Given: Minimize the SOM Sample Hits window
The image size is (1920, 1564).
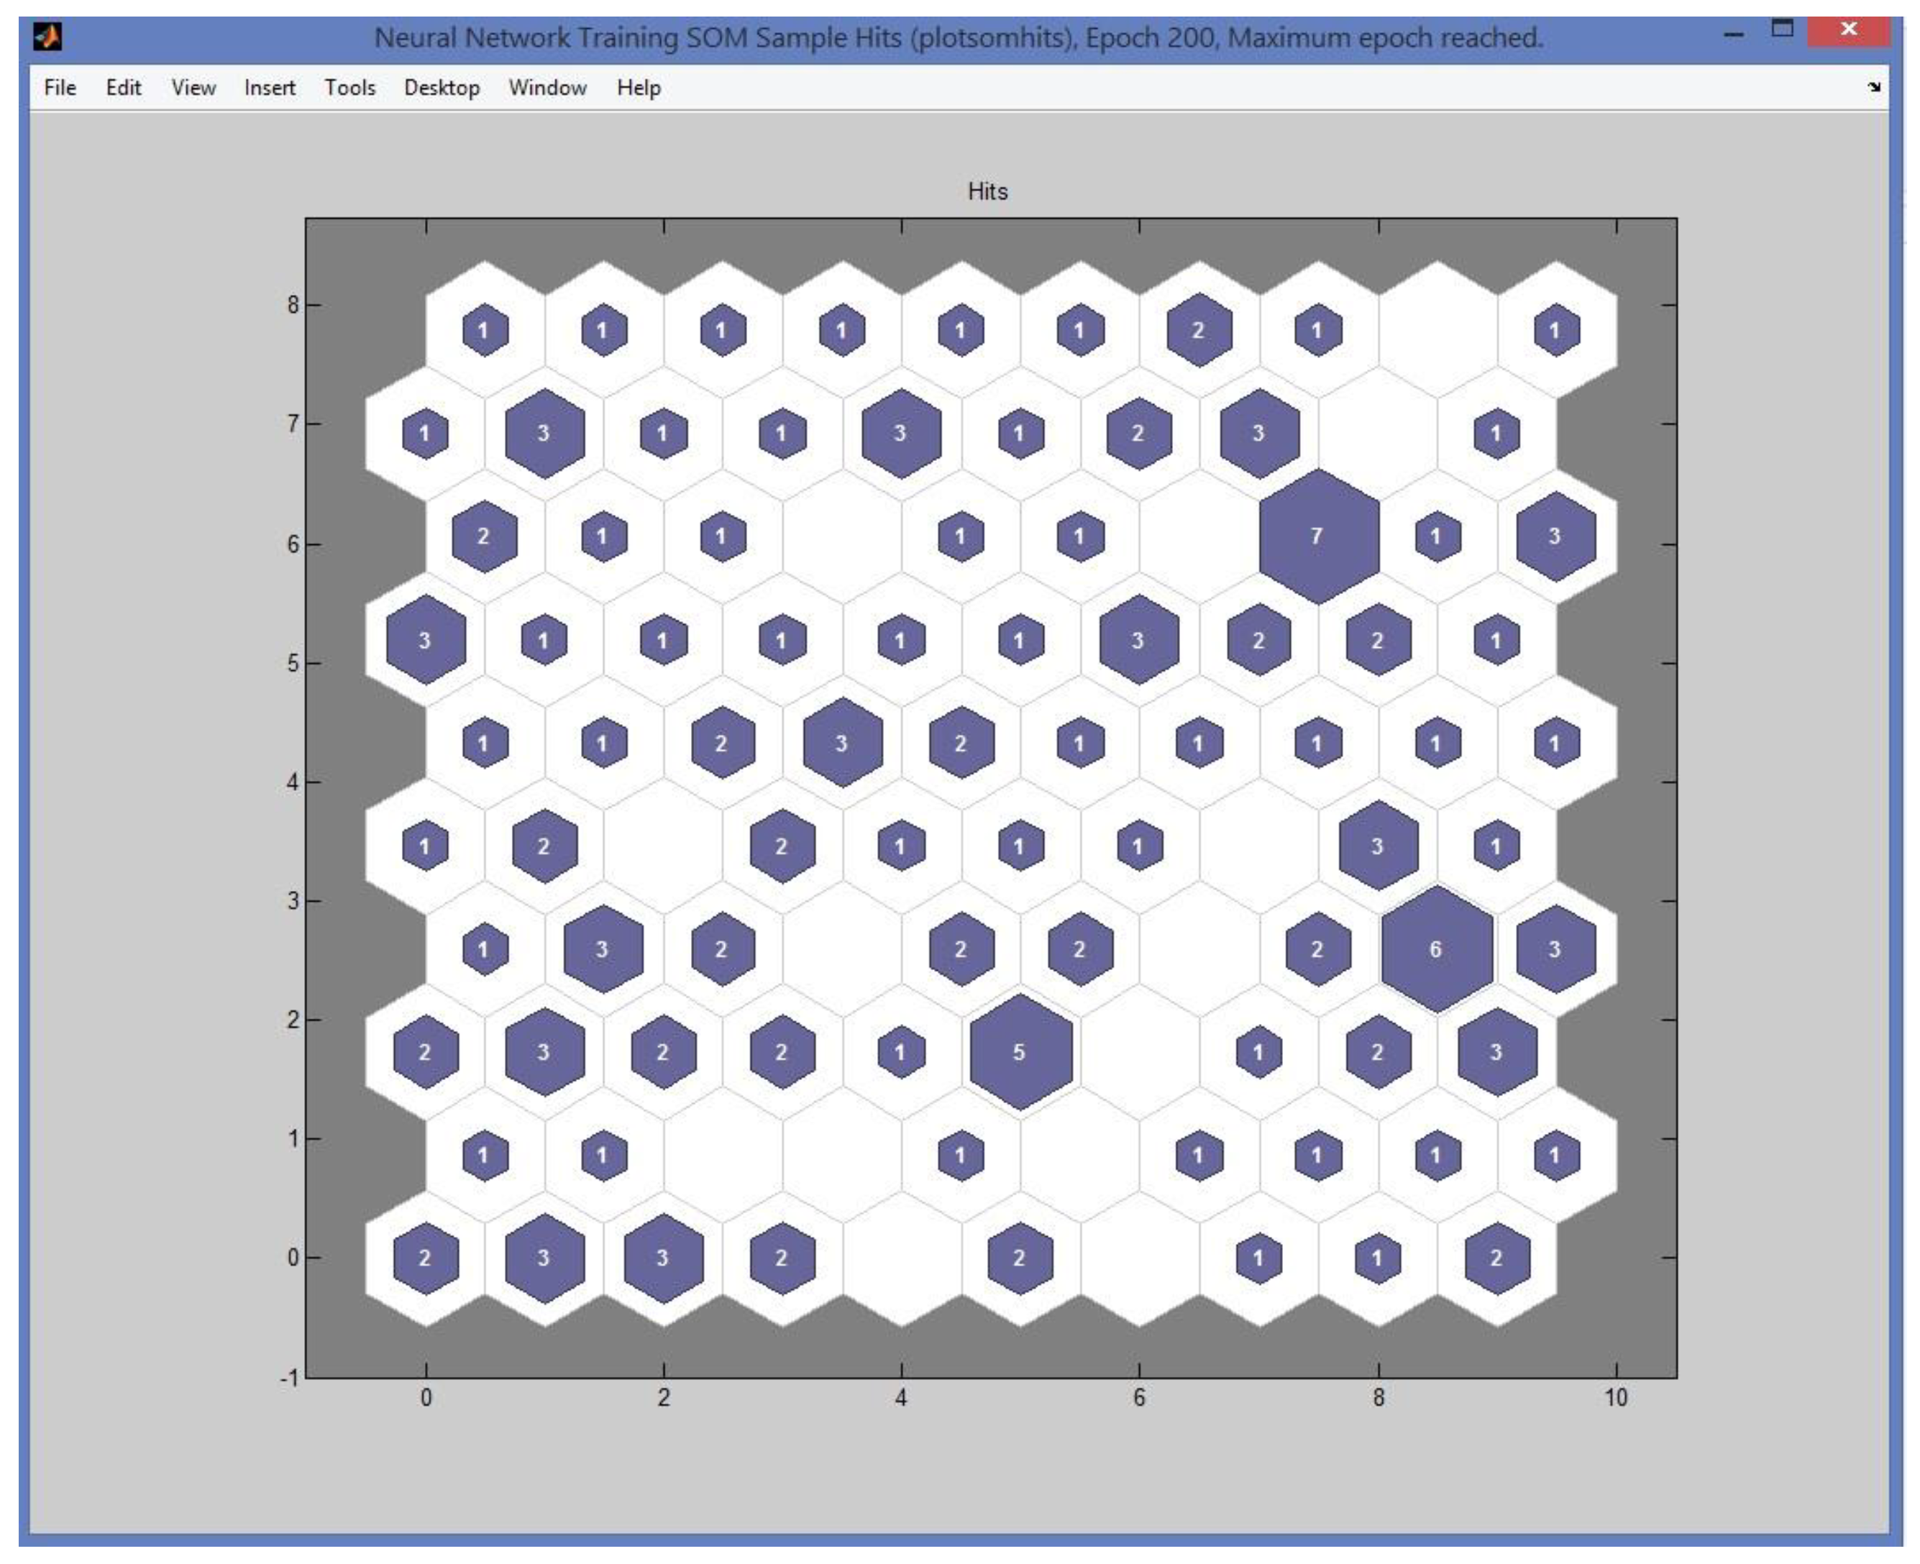Looking at the screenshot, I should click(1734, 33).
